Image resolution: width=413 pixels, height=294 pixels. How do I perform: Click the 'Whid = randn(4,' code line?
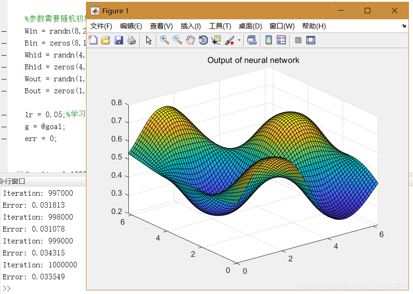[x=55, y=55]
